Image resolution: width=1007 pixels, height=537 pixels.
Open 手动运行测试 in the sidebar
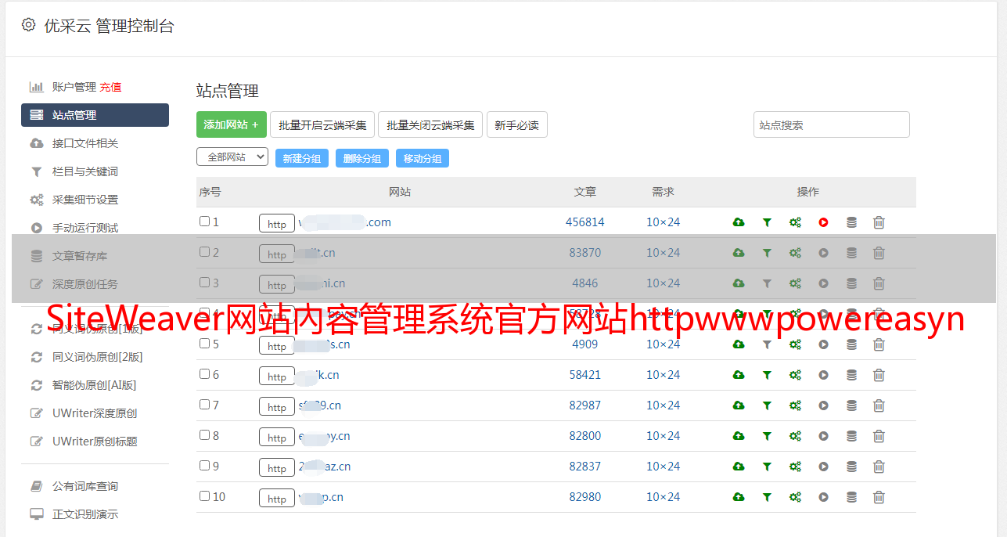tap(85, 228)
